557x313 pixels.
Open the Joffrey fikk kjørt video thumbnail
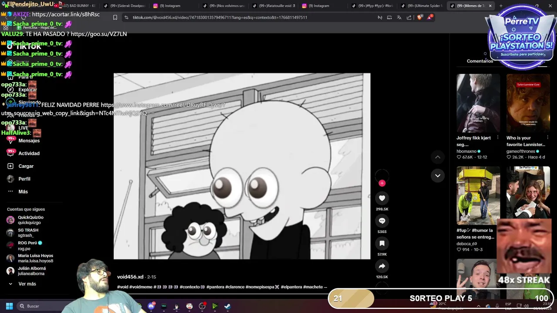[x=478, y=103]
